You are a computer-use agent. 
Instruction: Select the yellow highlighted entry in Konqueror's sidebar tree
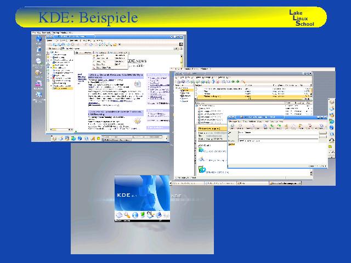click(x=62, y=89)
